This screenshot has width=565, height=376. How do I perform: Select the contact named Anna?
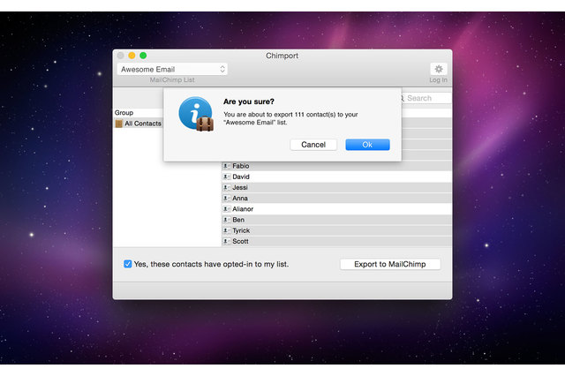[x=336, y=199]
